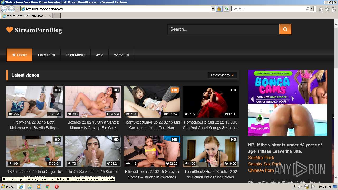Open the Latest videos sort dropdown
This screenshot has height=190, width=338.
click(x=222, y=75)
